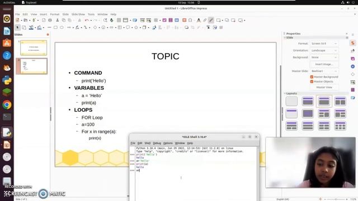Open the Tools menu in Impress
Image resolution: width=358 pixels, height=201 pixels.
pyautogui.click(x=91, y=15)
